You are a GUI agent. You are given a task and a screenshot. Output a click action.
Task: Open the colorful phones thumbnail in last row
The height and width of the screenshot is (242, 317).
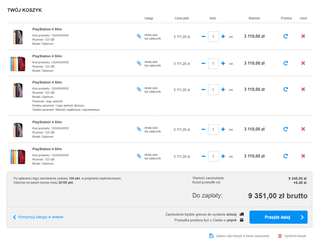pyautogui.click(x=18, y=156)
